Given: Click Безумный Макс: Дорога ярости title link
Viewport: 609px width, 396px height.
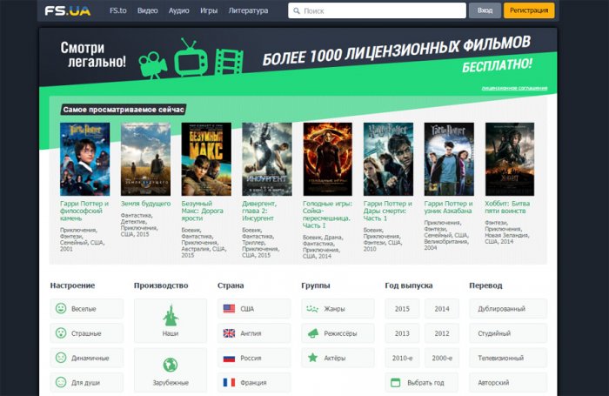Looking at the screenshot, I should [x=203, y=211].
